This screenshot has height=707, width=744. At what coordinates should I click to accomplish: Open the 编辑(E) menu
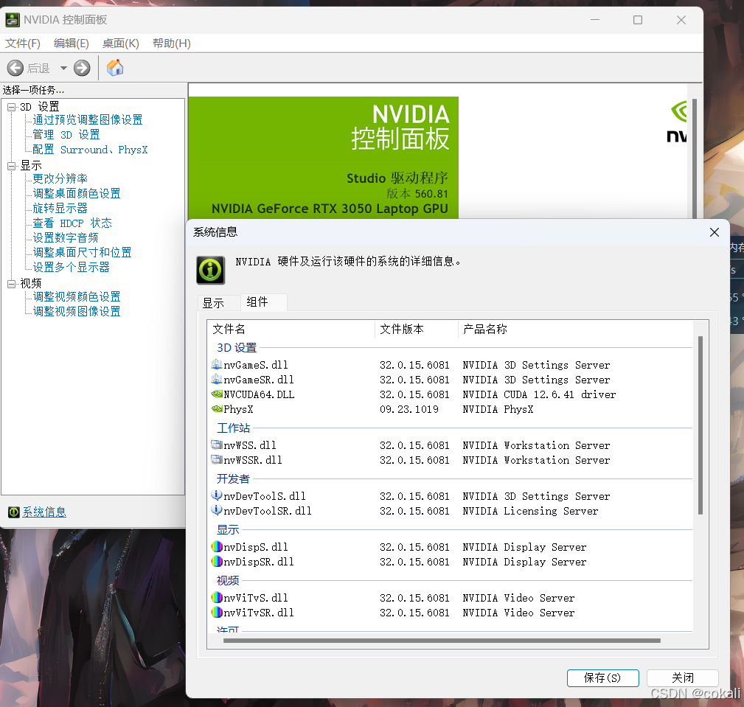pos(72,43)
